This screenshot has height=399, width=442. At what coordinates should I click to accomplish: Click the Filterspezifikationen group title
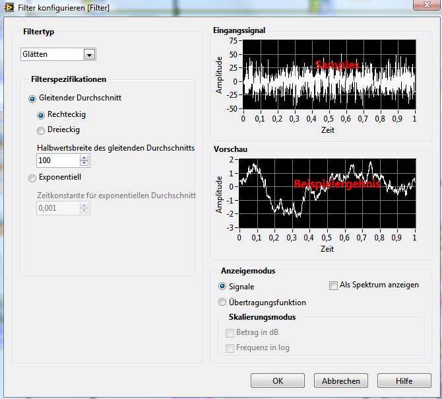(x=69, y=79)
